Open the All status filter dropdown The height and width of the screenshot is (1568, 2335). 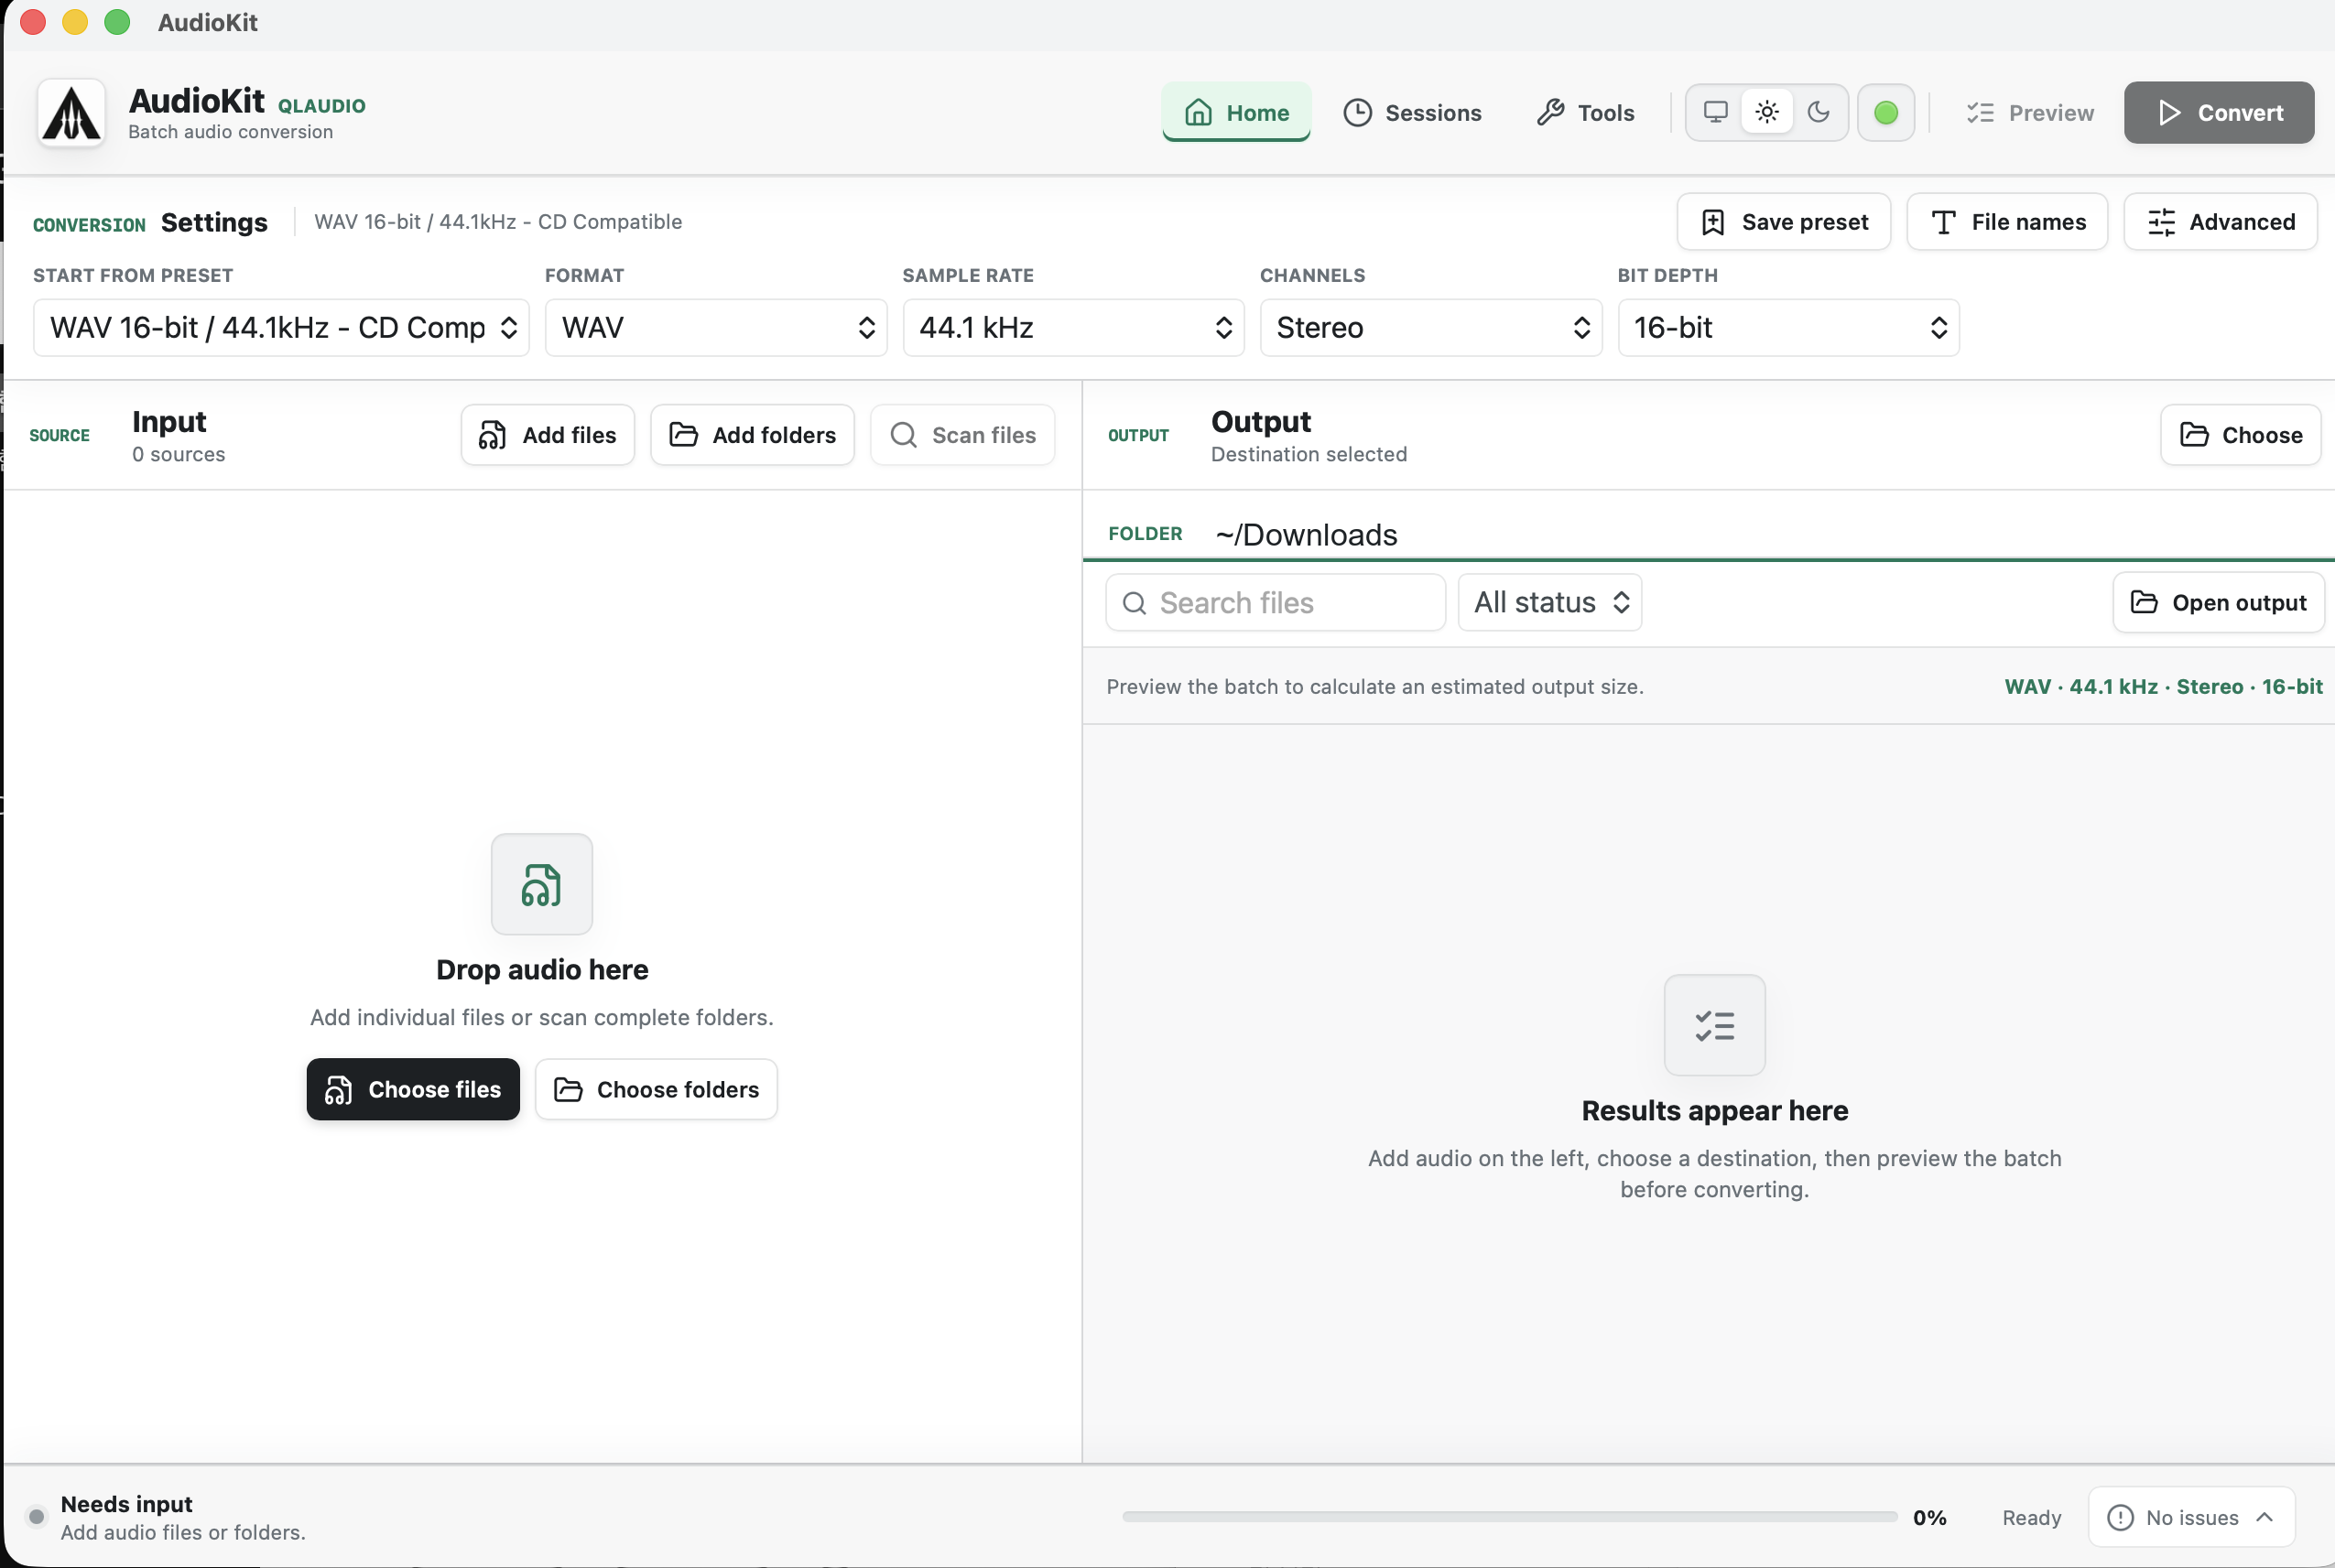(x=1549, y=602)
